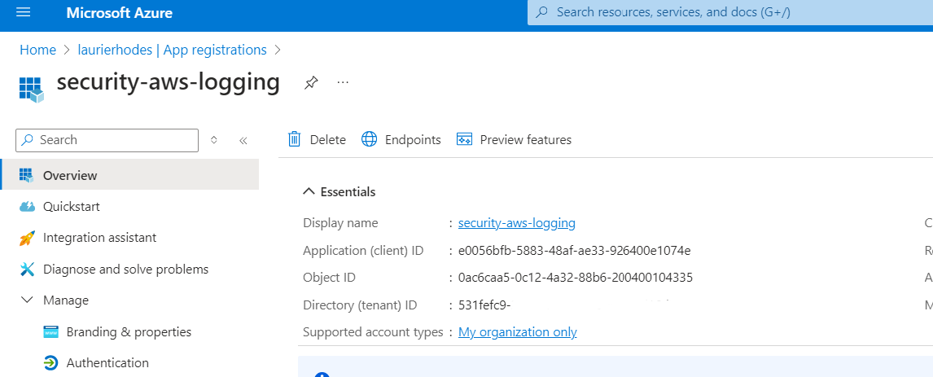Click the Directory (tenant) ID value 531fefc9-
The width and height of the screenshot is (933, 377).
point(485,305)
